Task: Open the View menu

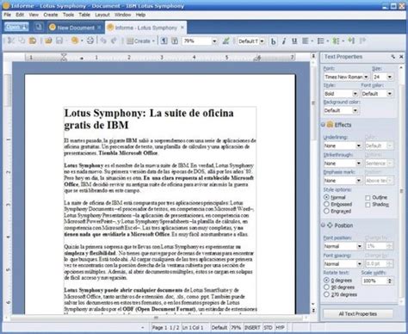Action: pos(34,15)
